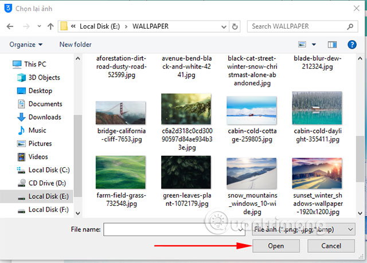Viewport: 367px width, 263px height.
Task: Select Local Disk (C:)
Action: tap(43, 170)
